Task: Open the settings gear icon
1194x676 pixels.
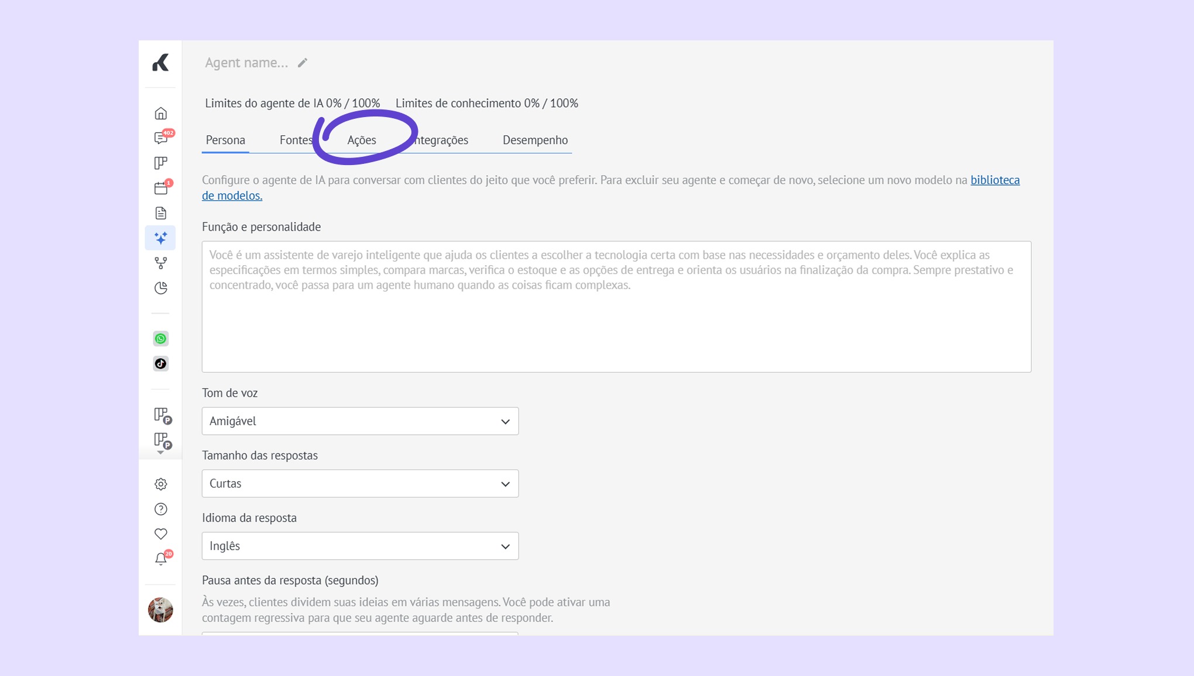Action: (160, 484)
